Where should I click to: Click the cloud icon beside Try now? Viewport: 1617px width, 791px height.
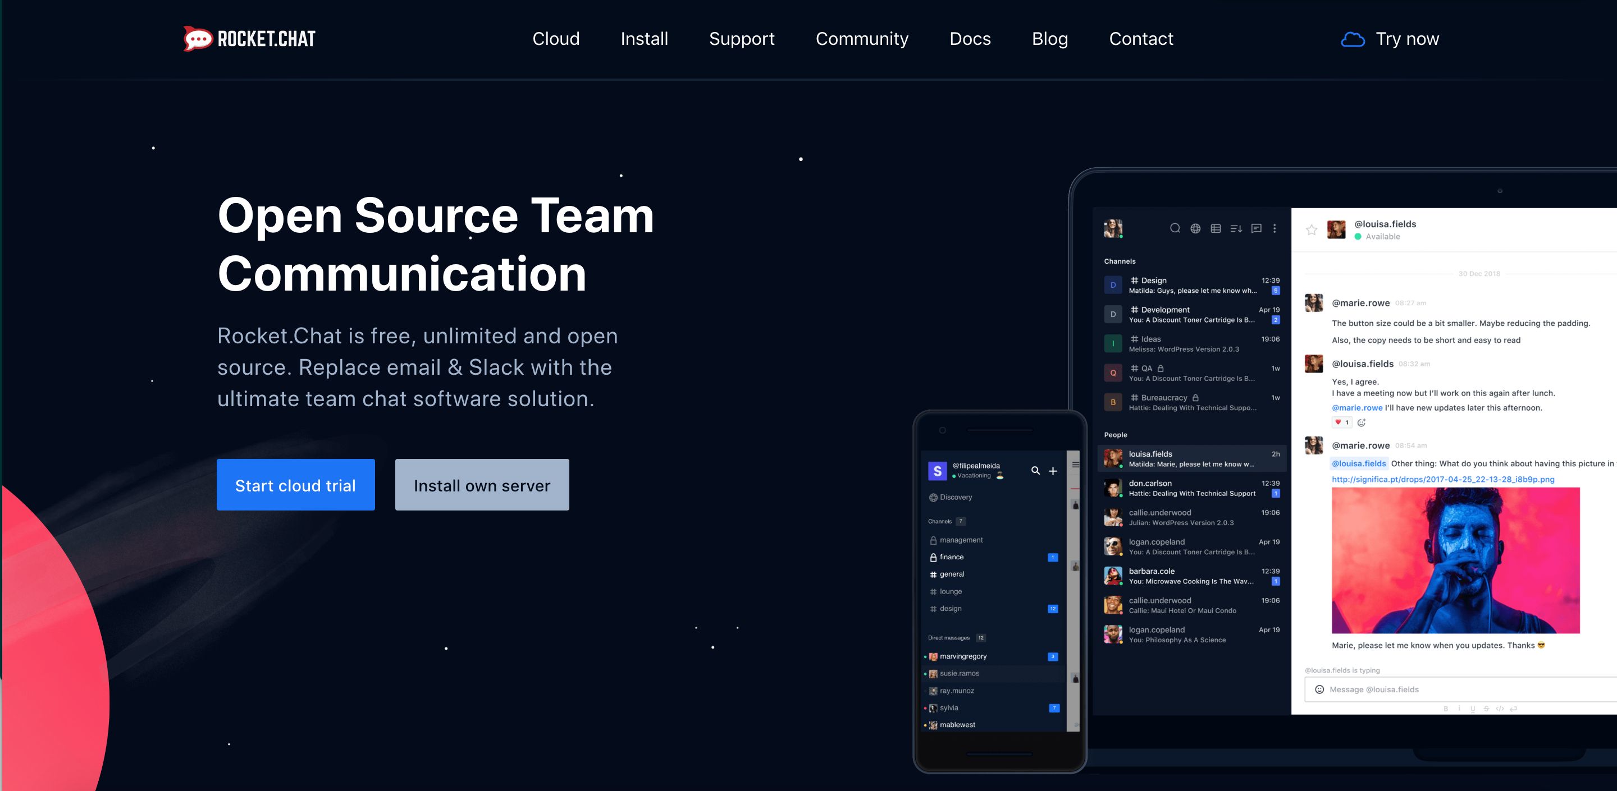[x=1353, y=39]
